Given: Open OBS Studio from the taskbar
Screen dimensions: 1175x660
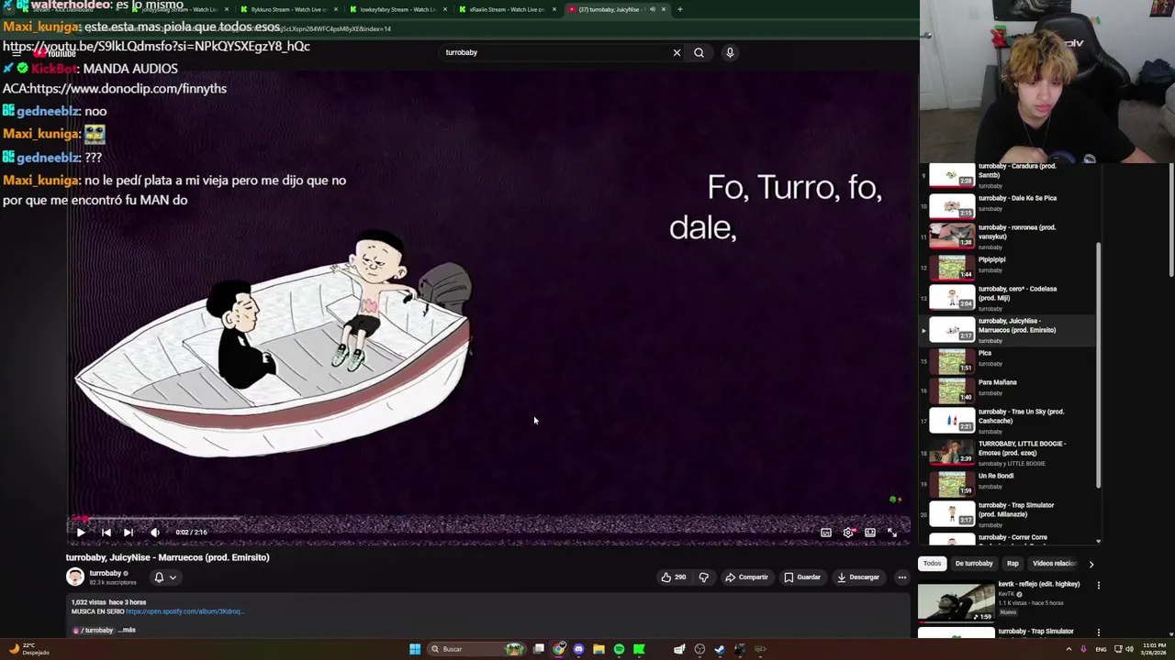Looking at the screenshot, I should tap(699, 649).
